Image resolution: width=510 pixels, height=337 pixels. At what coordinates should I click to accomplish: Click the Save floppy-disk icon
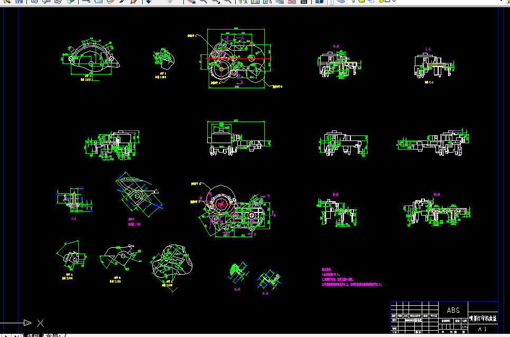pos(19,1)
